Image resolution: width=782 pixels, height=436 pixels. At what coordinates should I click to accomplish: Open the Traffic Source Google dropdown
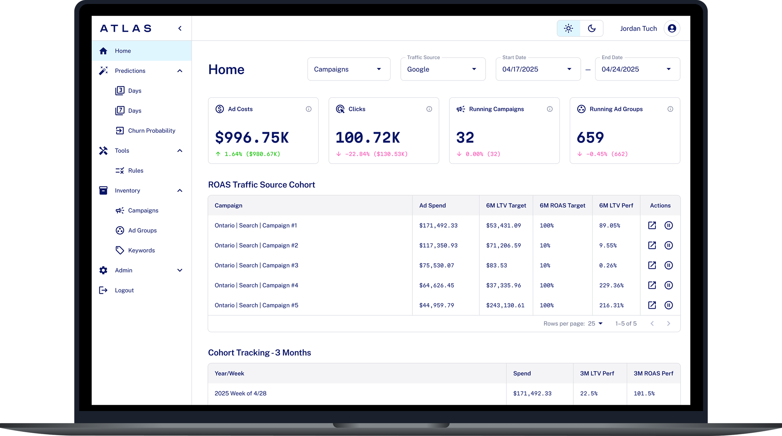(443, 69)
